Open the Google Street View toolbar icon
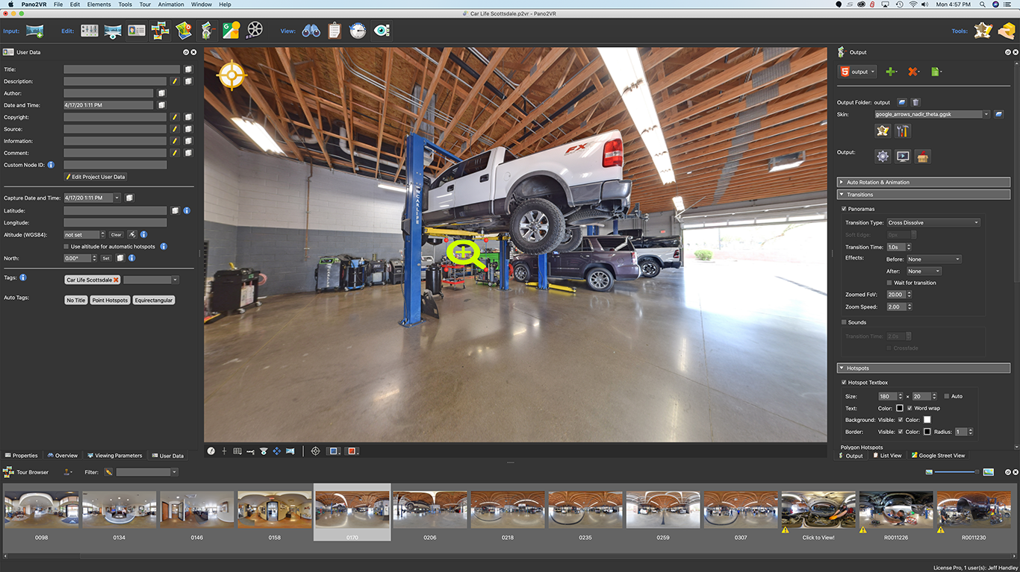The height and width of the screenshot is (572, 1020). 231,31
